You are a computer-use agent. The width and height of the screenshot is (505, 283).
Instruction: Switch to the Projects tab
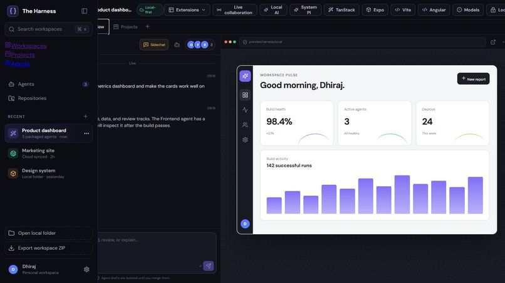pyautogui.click(x=125, y=27)
